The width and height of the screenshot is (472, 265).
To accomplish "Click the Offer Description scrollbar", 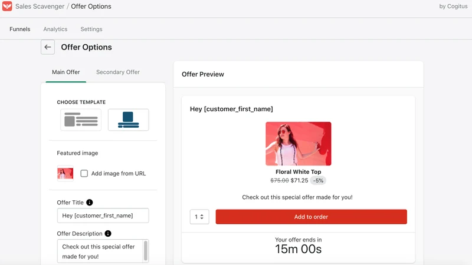I will pos(146,250).
